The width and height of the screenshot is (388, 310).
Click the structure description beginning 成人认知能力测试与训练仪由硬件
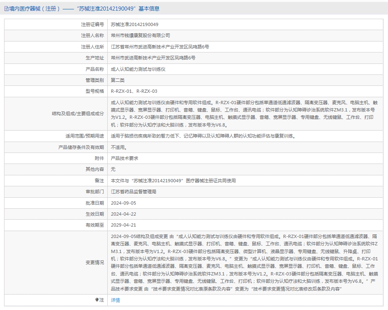245,114
